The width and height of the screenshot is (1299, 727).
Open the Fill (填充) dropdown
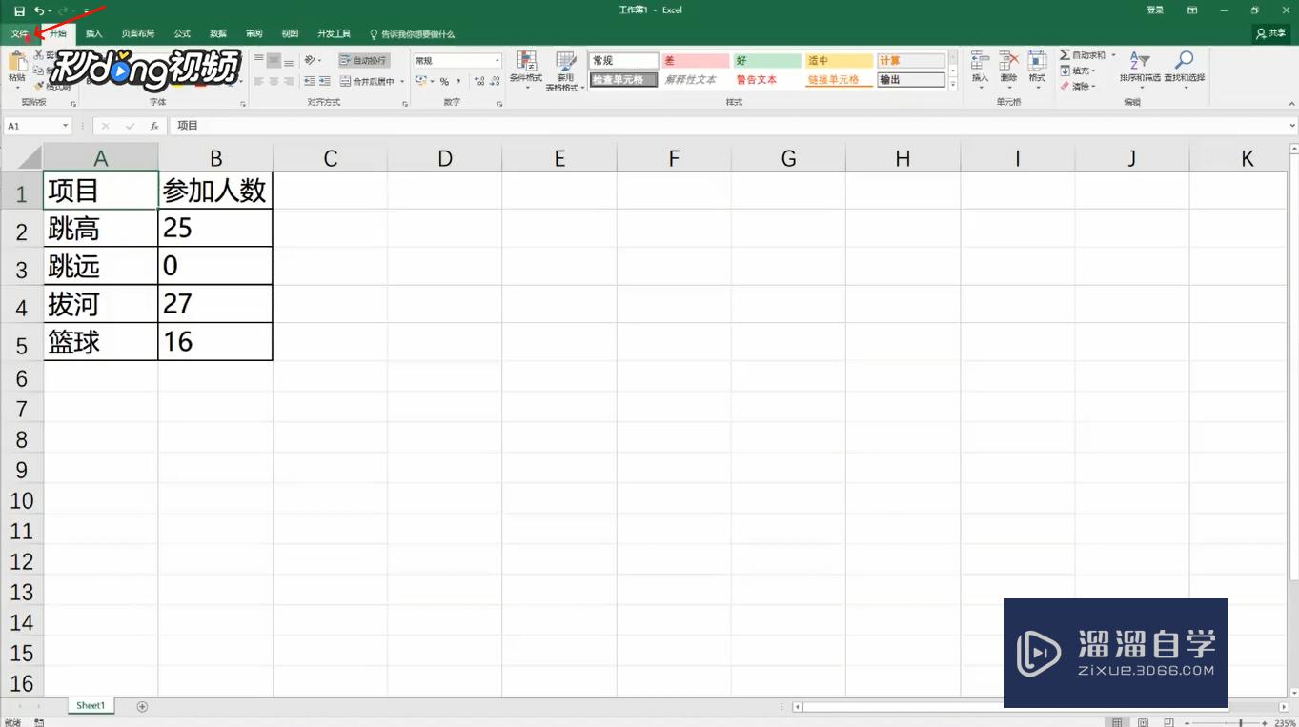(1079, 71)
